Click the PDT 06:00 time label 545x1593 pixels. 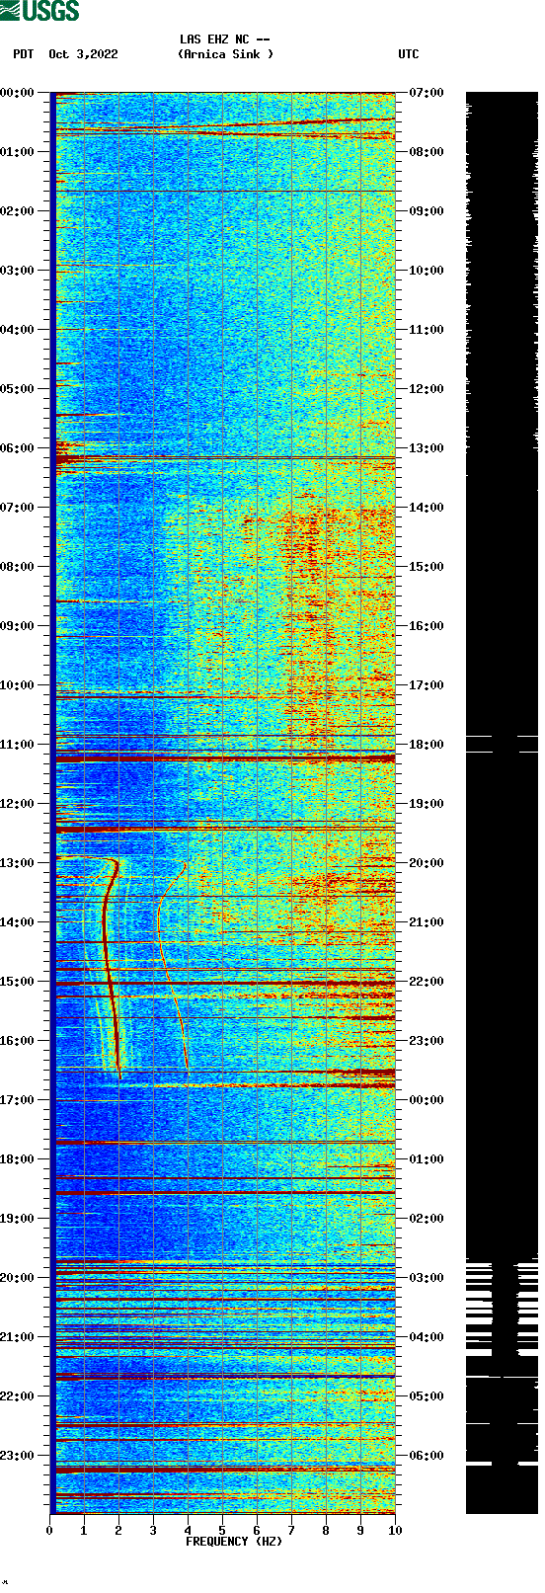(x=17, y=448)
